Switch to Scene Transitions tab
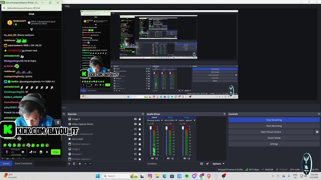Image resolution: width=321 pixels, height=180 pixels. click(x=23, y=163)
